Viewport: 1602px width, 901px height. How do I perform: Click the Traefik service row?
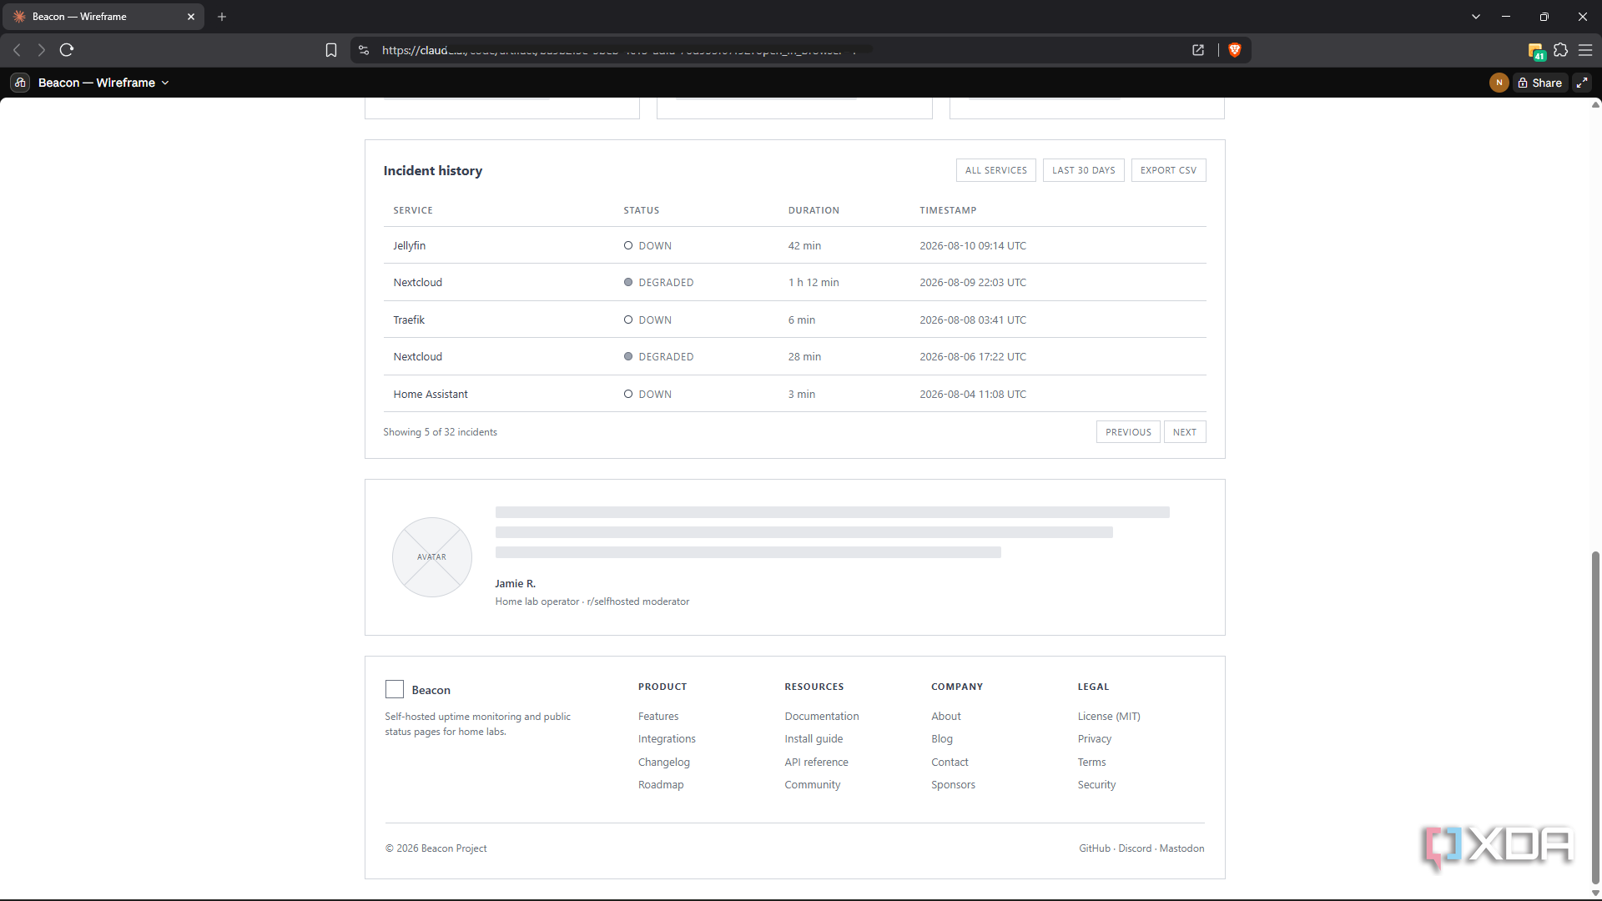tap(794, 320)
